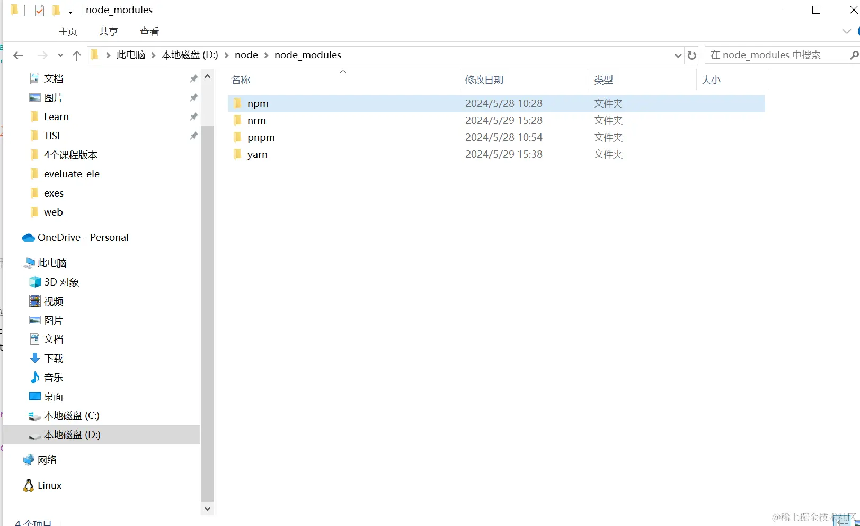This screenshot has width=860, height=526.
Task: Click the 音乐 note icon
Action: click(x=35, y=377)
